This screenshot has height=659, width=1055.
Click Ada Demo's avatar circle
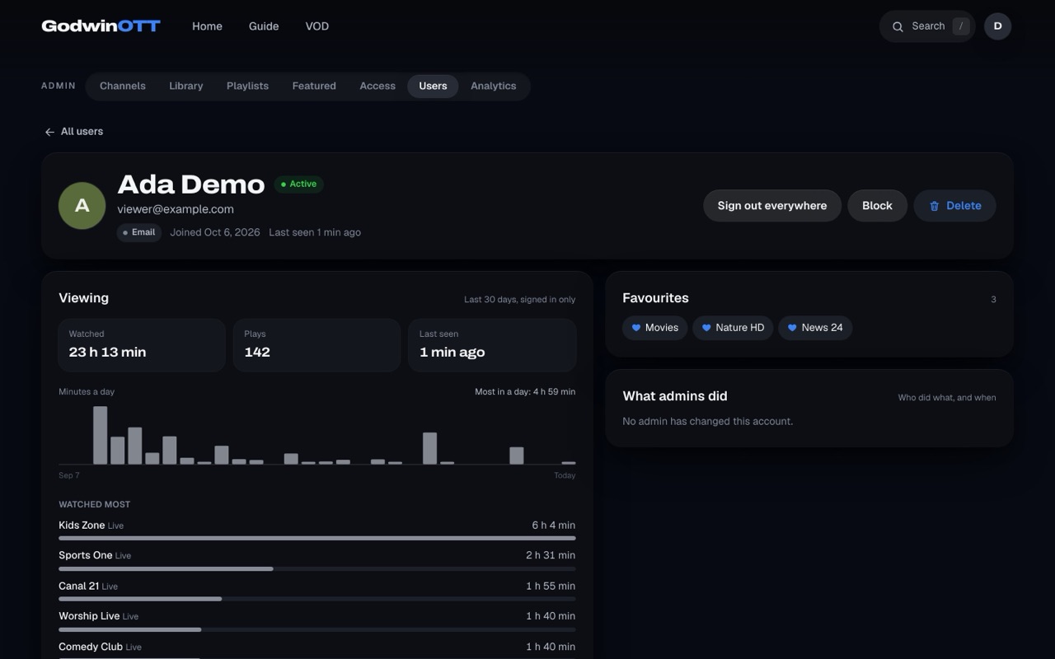[82, 206]
